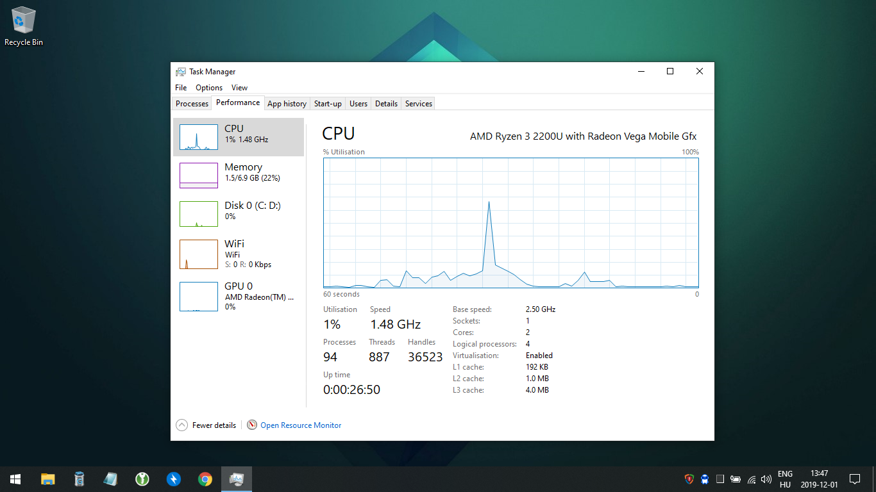Switch to the Processes tab
Screen dimensions: 876x492
point(192,104)
